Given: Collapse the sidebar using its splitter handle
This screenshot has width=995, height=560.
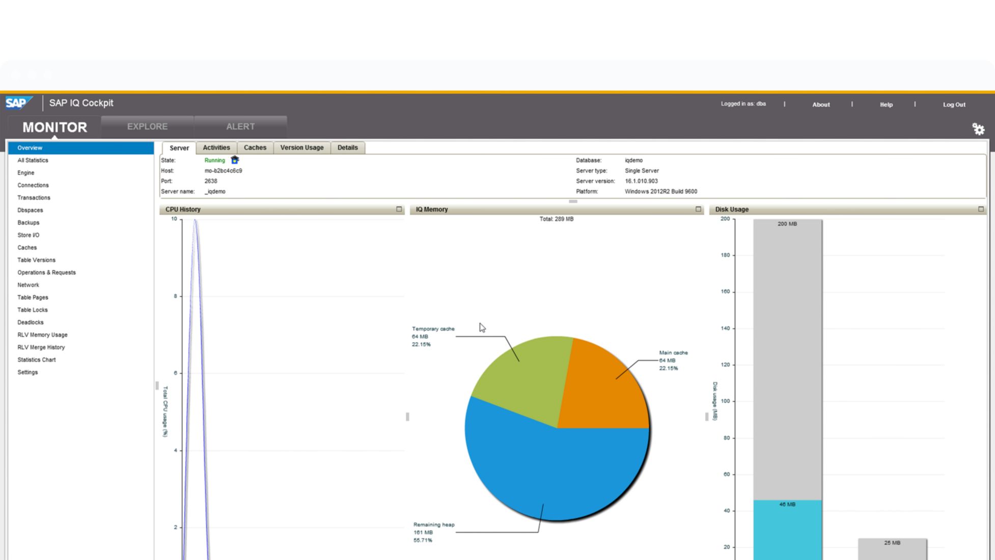Looking at the screenshot, I should [x=157, y=386].
